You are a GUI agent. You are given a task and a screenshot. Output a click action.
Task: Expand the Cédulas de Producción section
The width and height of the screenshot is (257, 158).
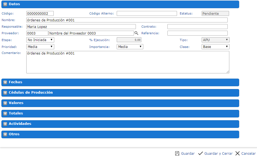5,93
